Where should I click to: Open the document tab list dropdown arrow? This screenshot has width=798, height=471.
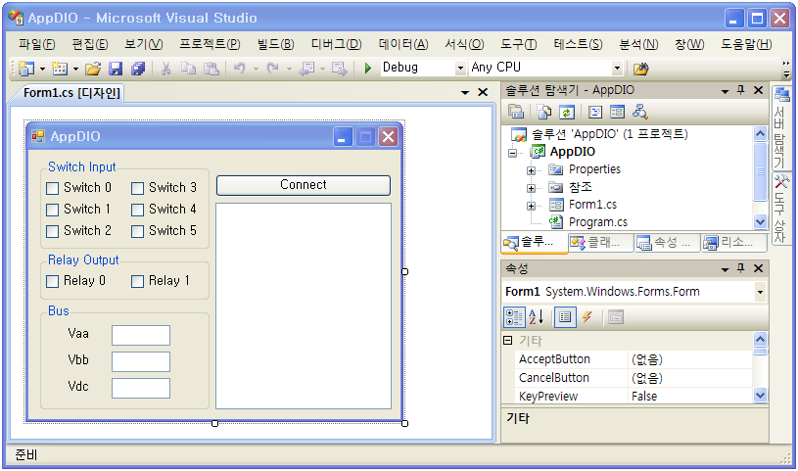[465, 93]
